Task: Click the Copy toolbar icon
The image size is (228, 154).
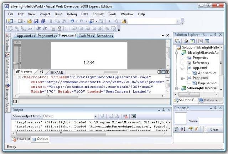Action: tap(57, 21)
